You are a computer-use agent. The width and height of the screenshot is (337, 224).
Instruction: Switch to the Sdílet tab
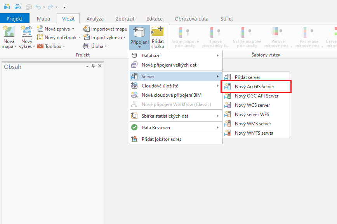click(x=226, y=19)
